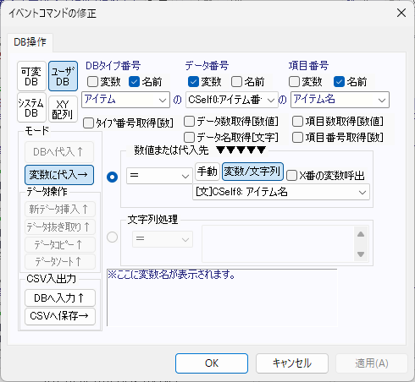Expand the [文]CSelf8: アイテム名 dropdown

click(281, 192)
